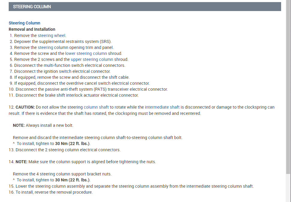Click step 13 about 2 electrical connectors
The width and height of the screenshot is (291, 202).
click(68, 150)
